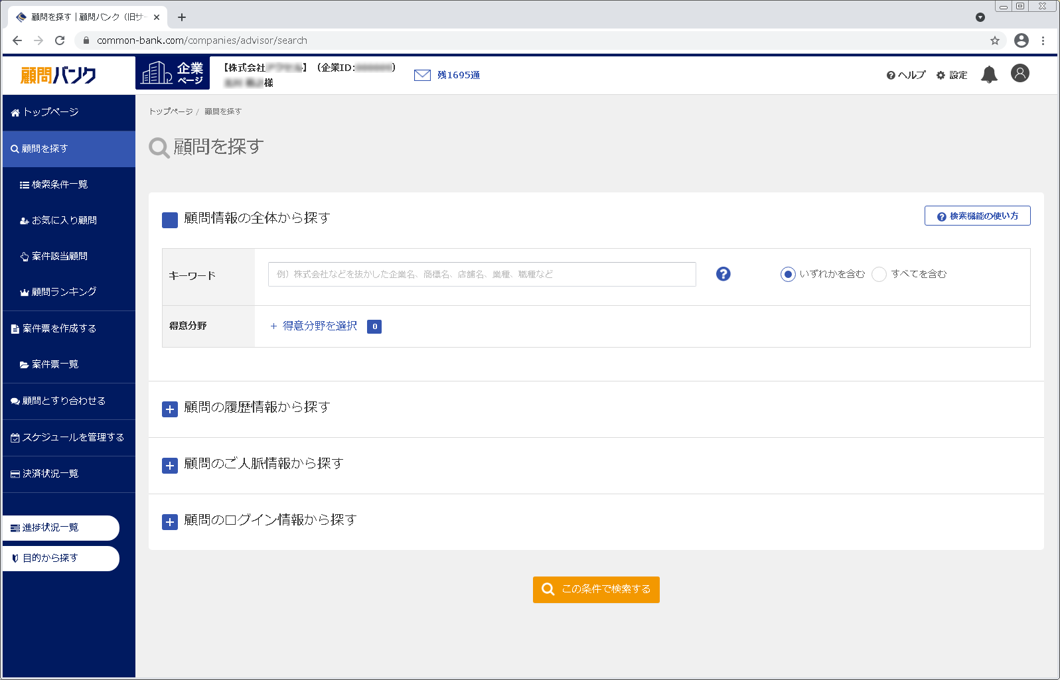Open 顧問とすり合わせる in sidebar
This screenshot has width=1060, height=680.
click(x=69, y=401)
